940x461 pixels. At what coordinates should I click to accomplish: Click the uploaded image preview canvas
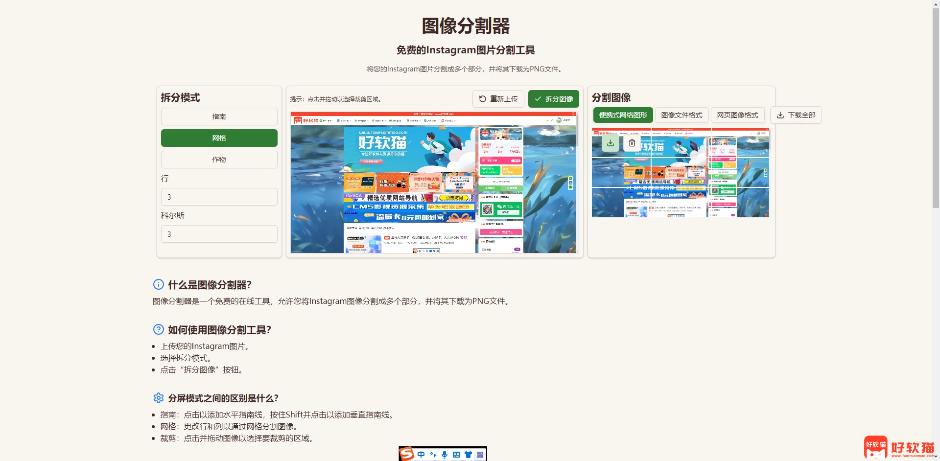(434, 183)
